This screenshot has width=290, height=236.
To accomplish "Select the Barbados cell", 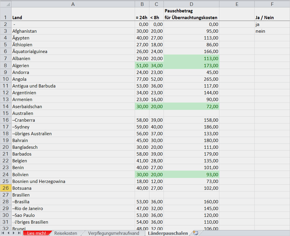I will click(x=73, y=154).
